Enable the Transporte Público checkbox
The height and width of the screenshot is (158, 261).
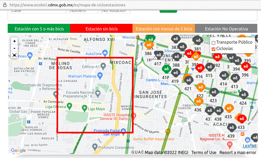pyautogui.click(x=213, y=43)
